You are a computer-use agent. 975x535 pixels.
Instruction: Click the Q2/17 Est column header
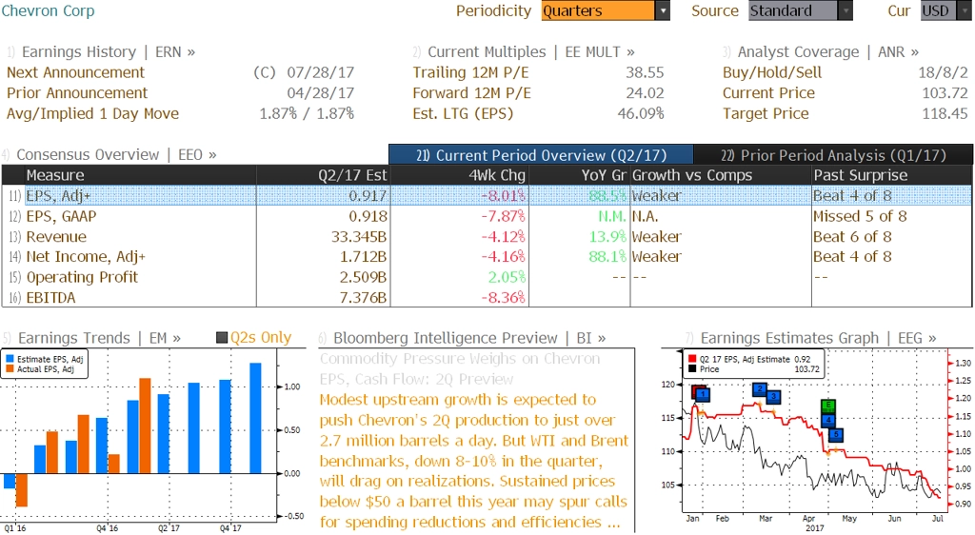point(324,175)
